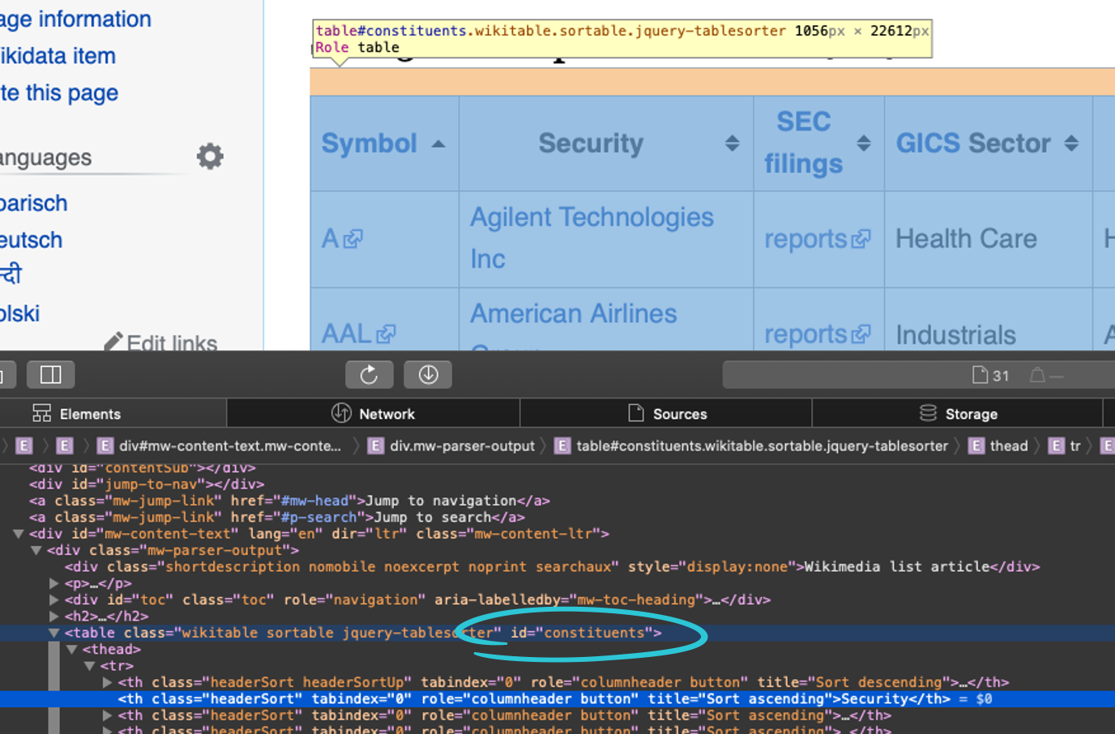1115x734 pixels.
Task: Click the resource count document icon
Action: pos(980,374)
